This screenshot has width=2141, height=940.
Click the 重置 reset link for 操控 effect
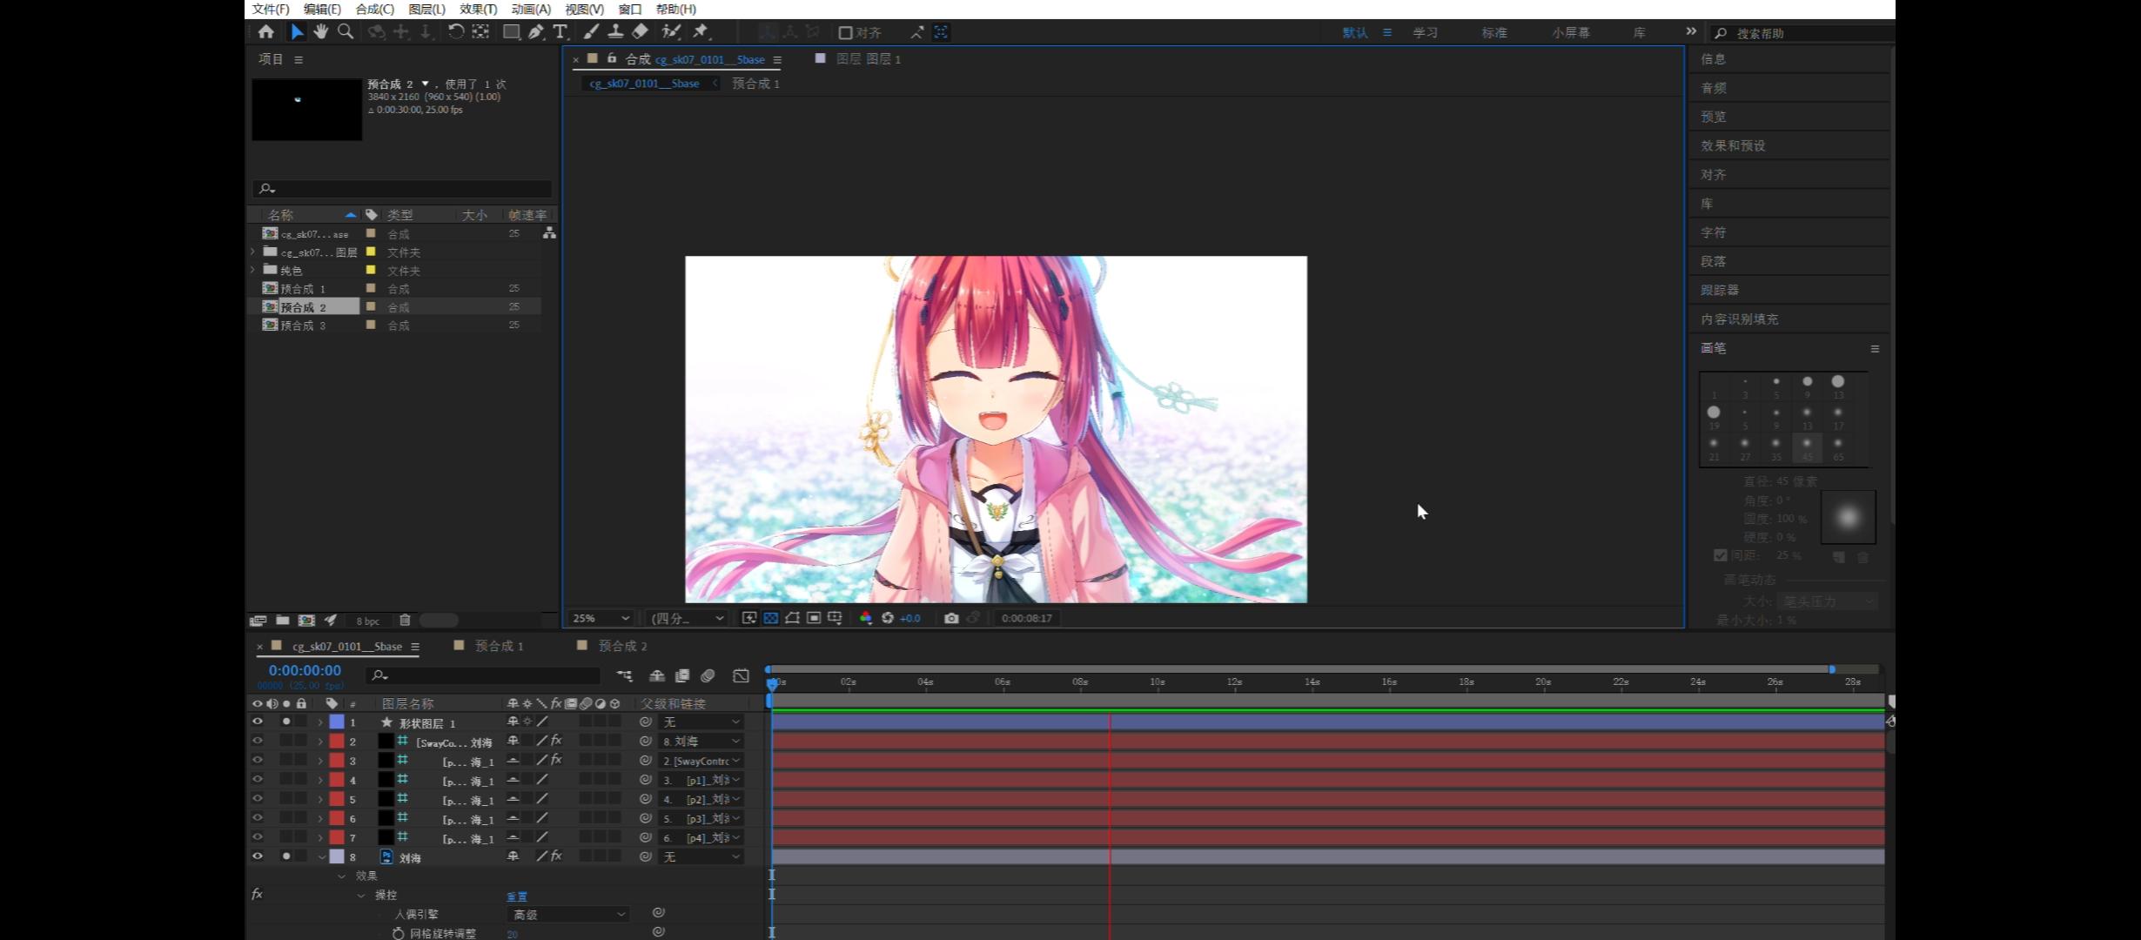[x=517, y=896]
